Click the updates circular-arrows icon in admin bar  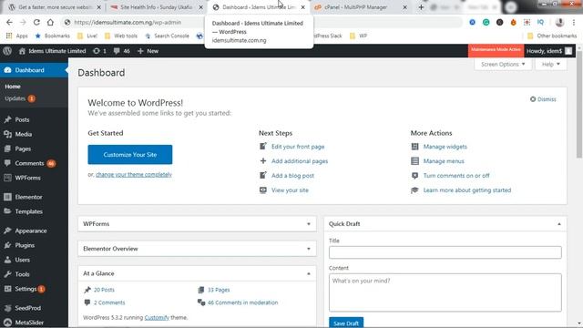click(x=97, y=51)
